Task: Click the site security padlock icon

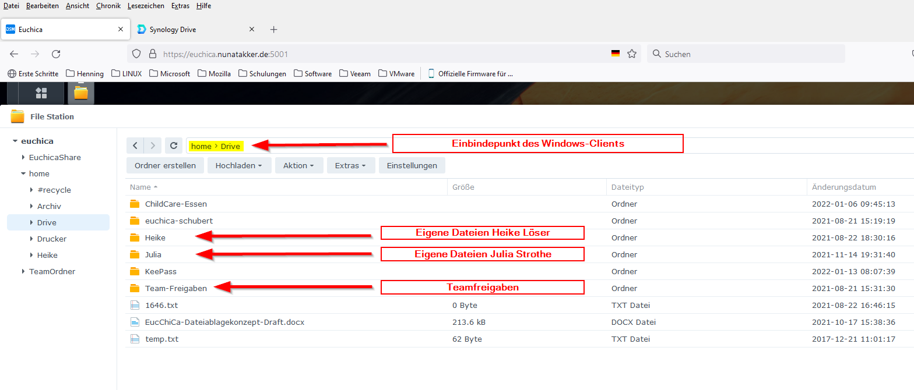Action: tap(153, 54)
